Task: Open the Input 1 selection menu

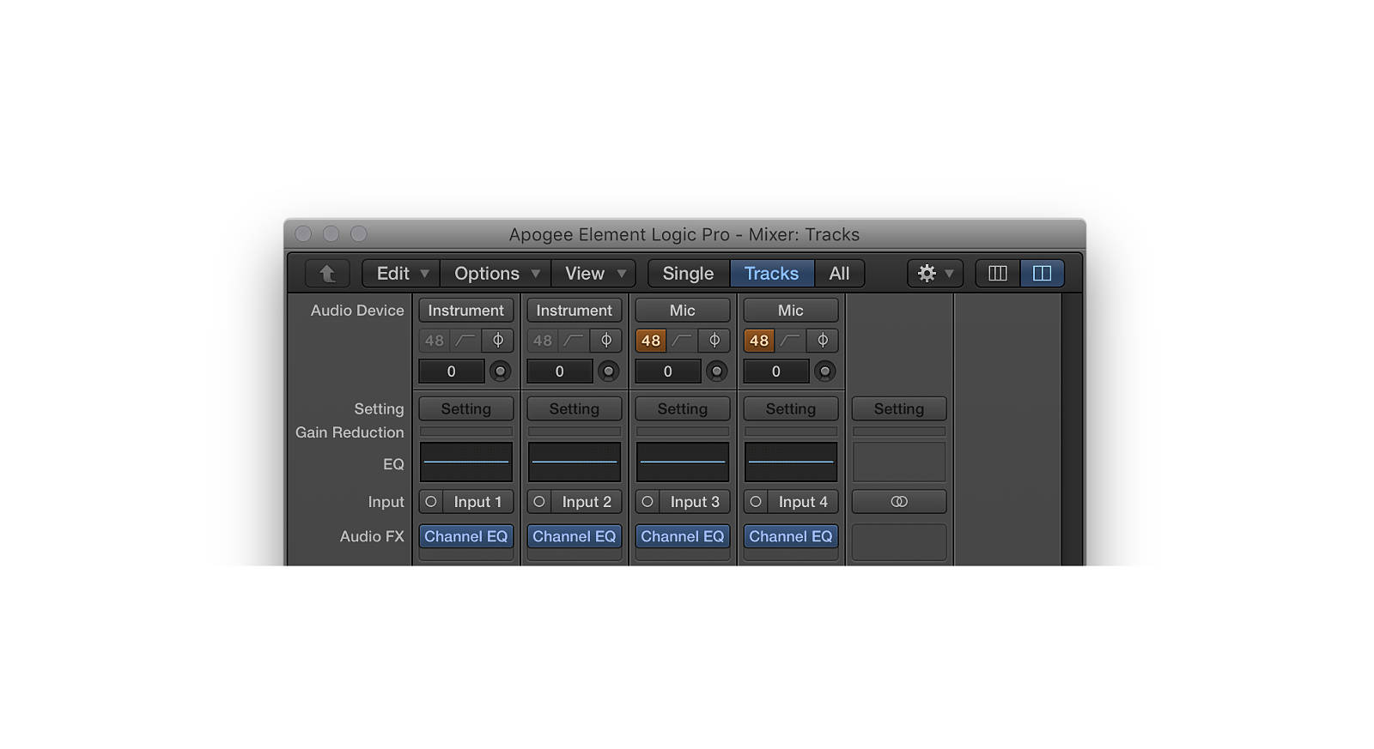Action: [x=478, y=502]
